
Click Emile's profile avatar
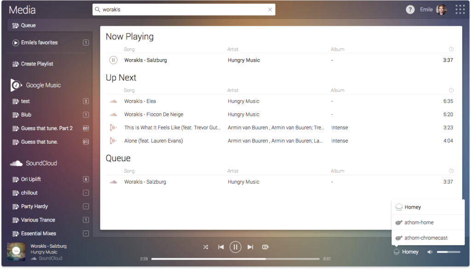point(441,10)
